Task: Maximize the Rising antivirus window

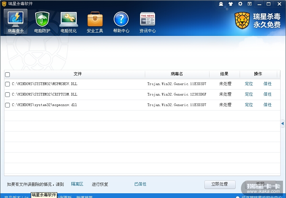Action: click(x=269, y=4)
